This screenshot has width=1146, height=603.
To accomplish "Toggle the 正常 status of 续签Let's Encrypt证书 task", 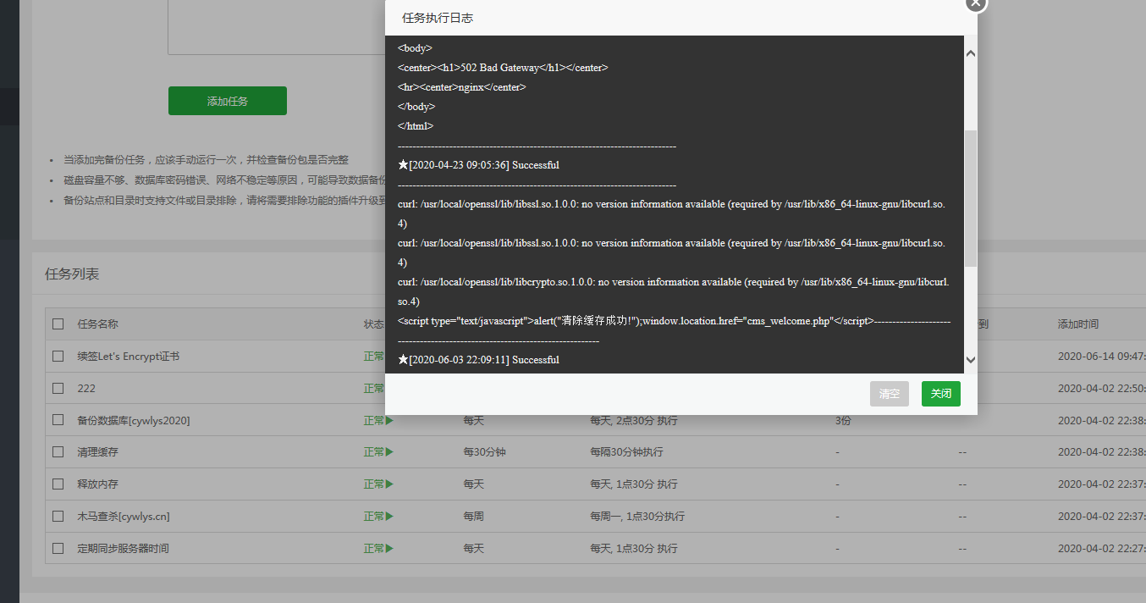I will 374,356.
